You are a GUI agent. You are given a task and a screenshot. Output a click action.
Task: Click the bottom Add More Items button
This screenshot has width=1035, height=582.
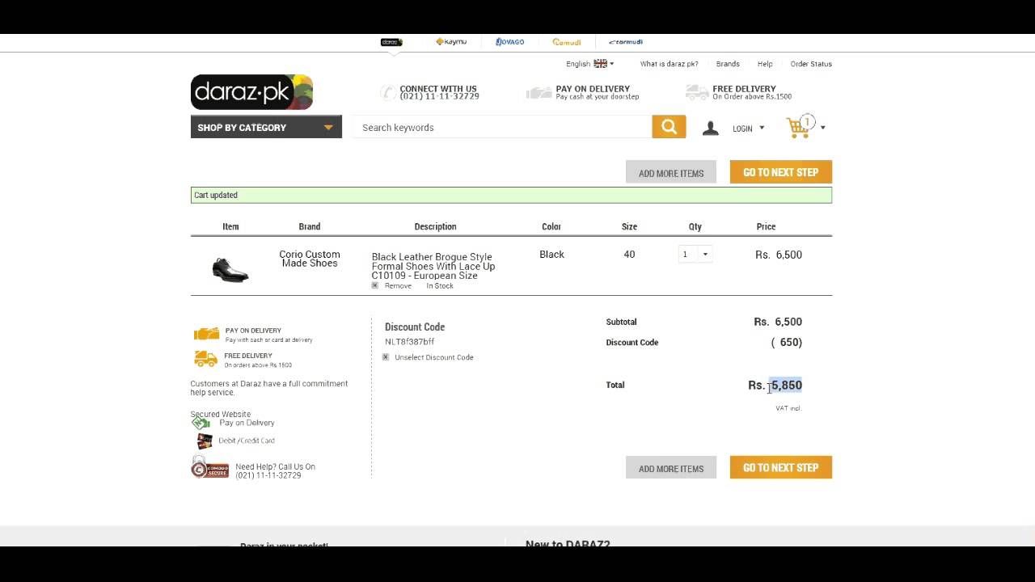point(671,468)
